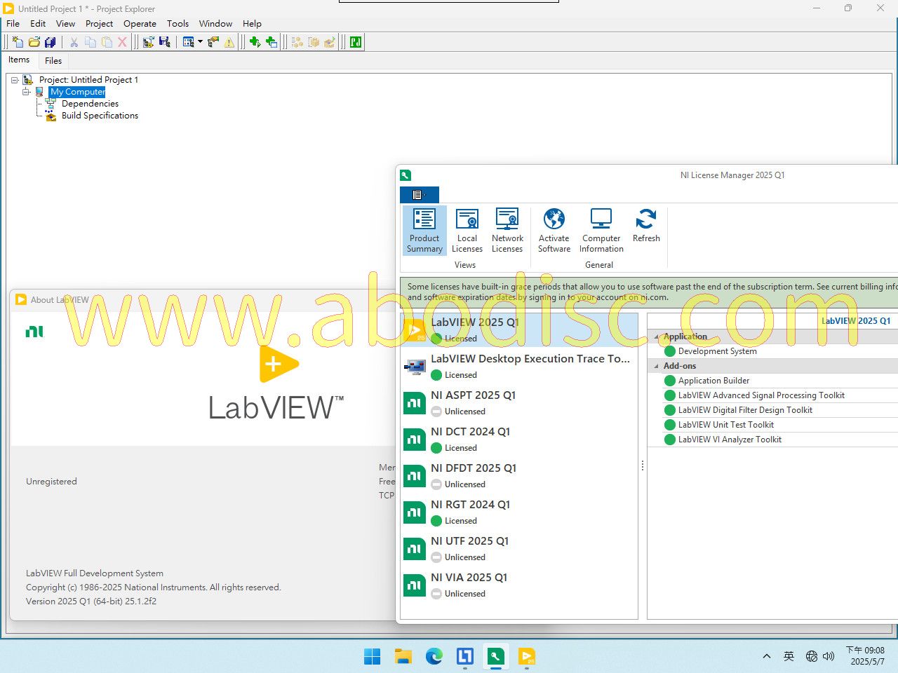Select the Dependencies tree item
This screenshot has width=898, height=673.
(x=90, y=104)
